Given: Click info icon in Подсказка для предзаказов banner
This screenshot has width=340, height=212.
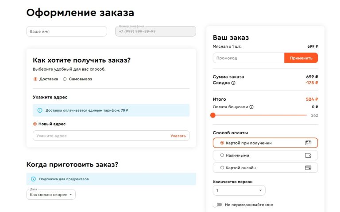Looking at the screenshot, I should [33, 179].
